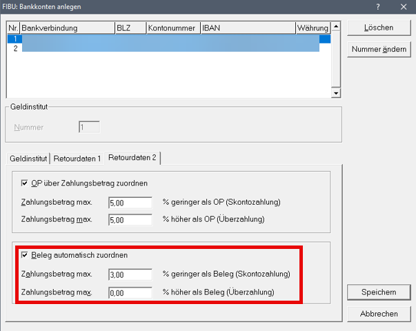The width and height of the screenshot is (416, 331).
Task: Switch to the Geldinstitut tab
Action: [28, 158]
